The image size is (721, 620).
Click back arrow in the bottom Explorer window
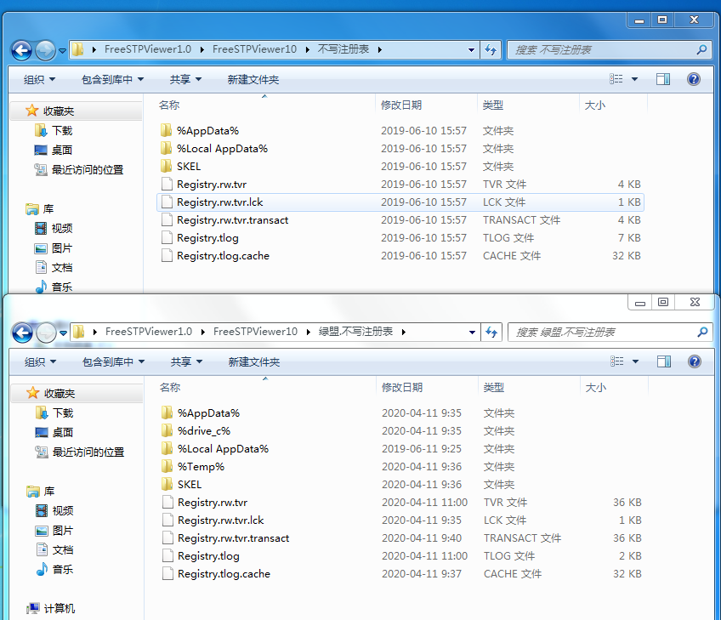[22, 333]
